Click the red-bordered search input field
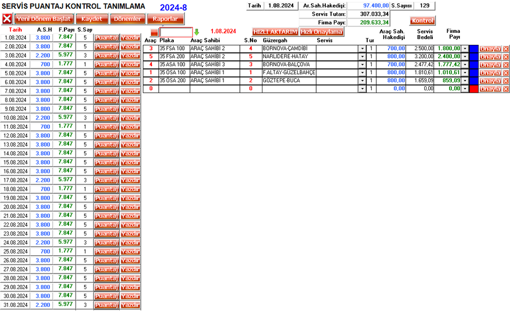Screen dimensions: 510x311 click(x=176, y=32)
